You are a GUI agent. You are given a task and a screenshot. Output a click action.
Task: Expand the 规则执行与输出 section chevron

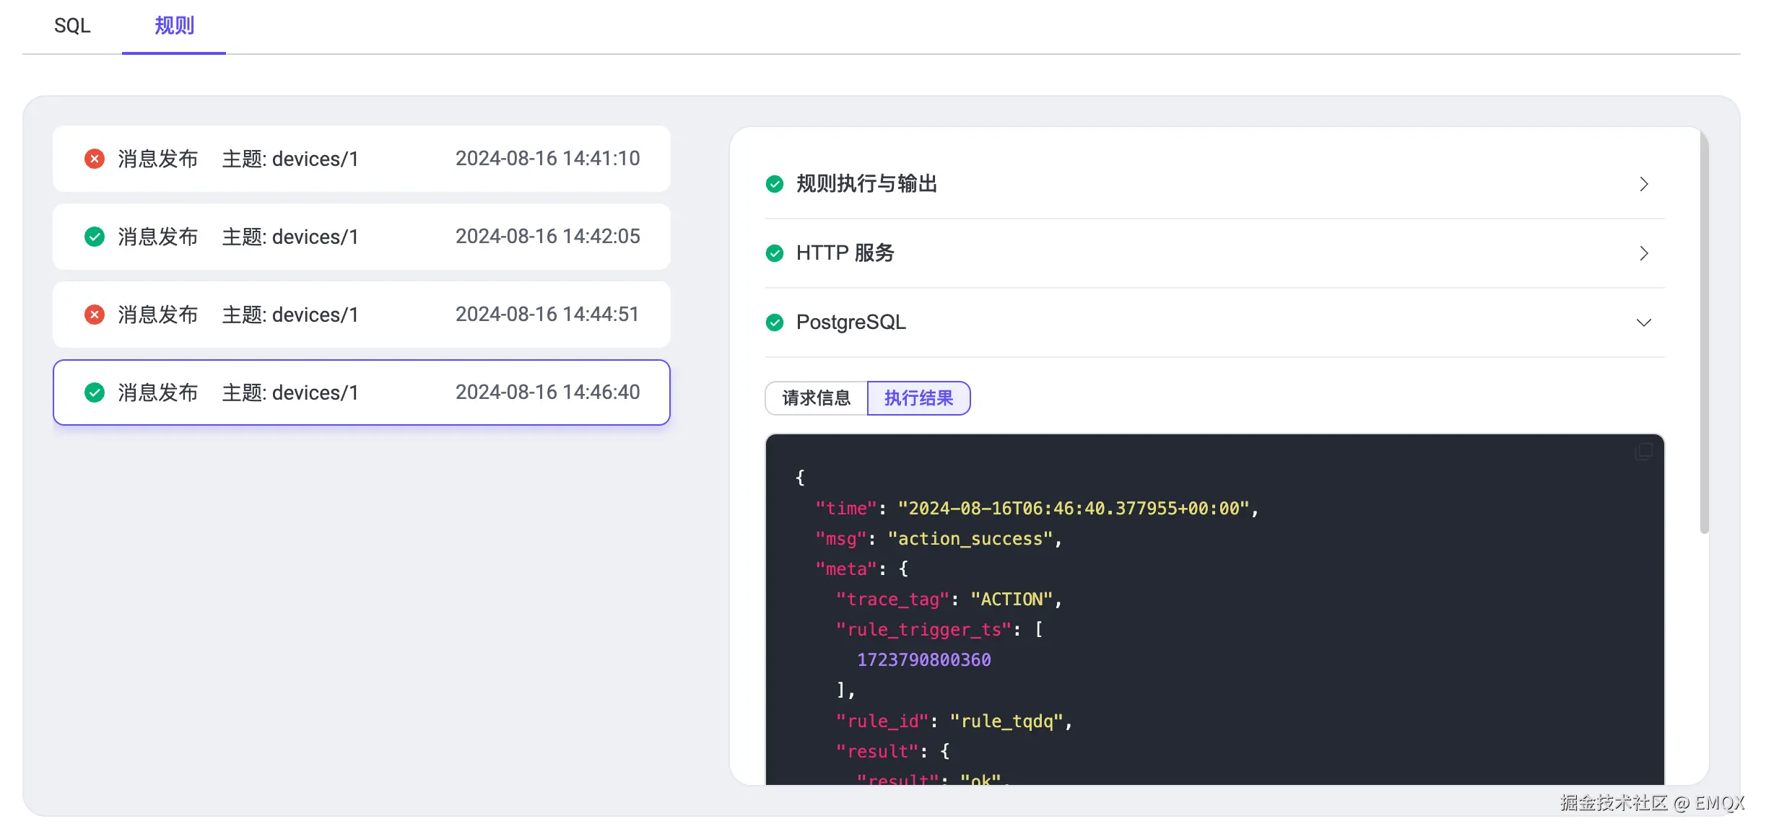click(1644, 184)
